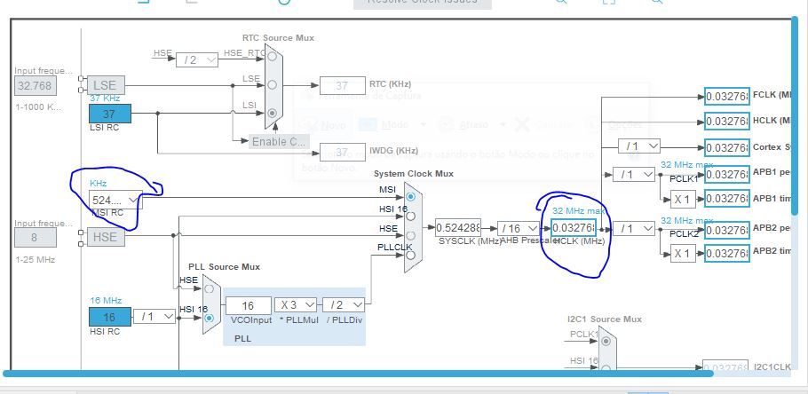Select PLLCLK in System Clock Mux
This screenshot has height=394, width=808.
(x=410, y=254)
